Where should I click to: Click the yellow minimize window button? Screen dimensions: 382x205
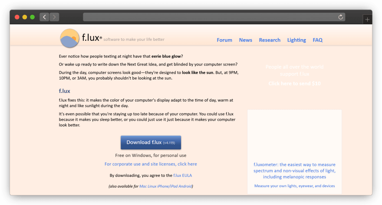pos(25,17)
